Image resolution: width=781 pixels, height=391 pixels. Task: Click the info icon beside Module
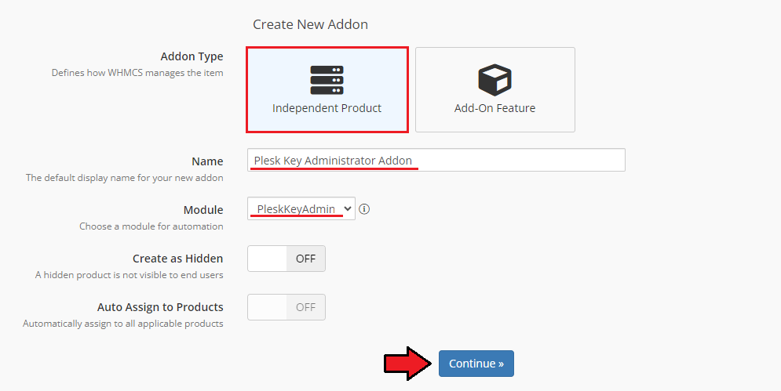coord(364,209)
